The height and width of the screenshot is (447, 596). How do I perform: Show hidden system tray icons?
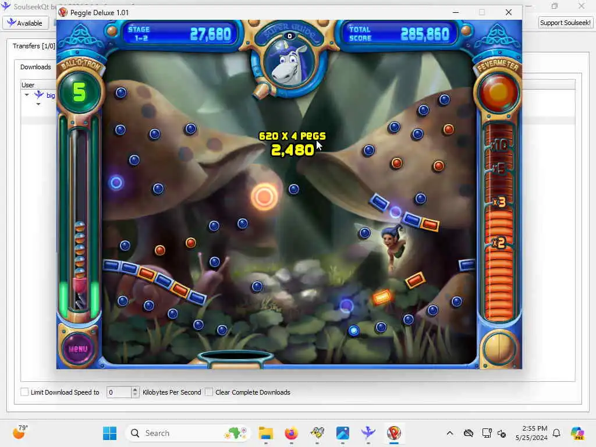(x=450, y=433)
